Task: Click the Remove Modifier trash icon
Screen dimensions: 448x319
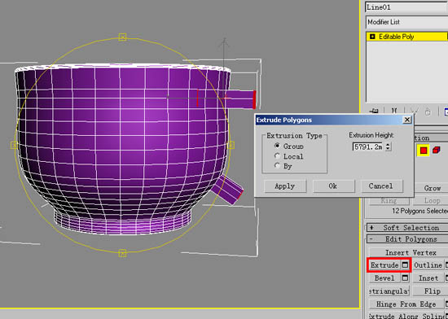Action: click(428, 111)
